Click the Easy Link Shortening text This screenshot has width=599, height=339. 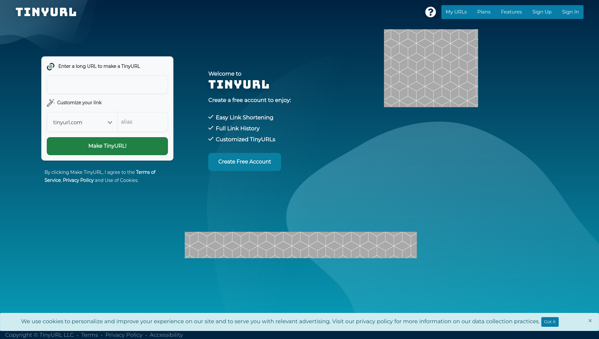[x=244, y=118]
